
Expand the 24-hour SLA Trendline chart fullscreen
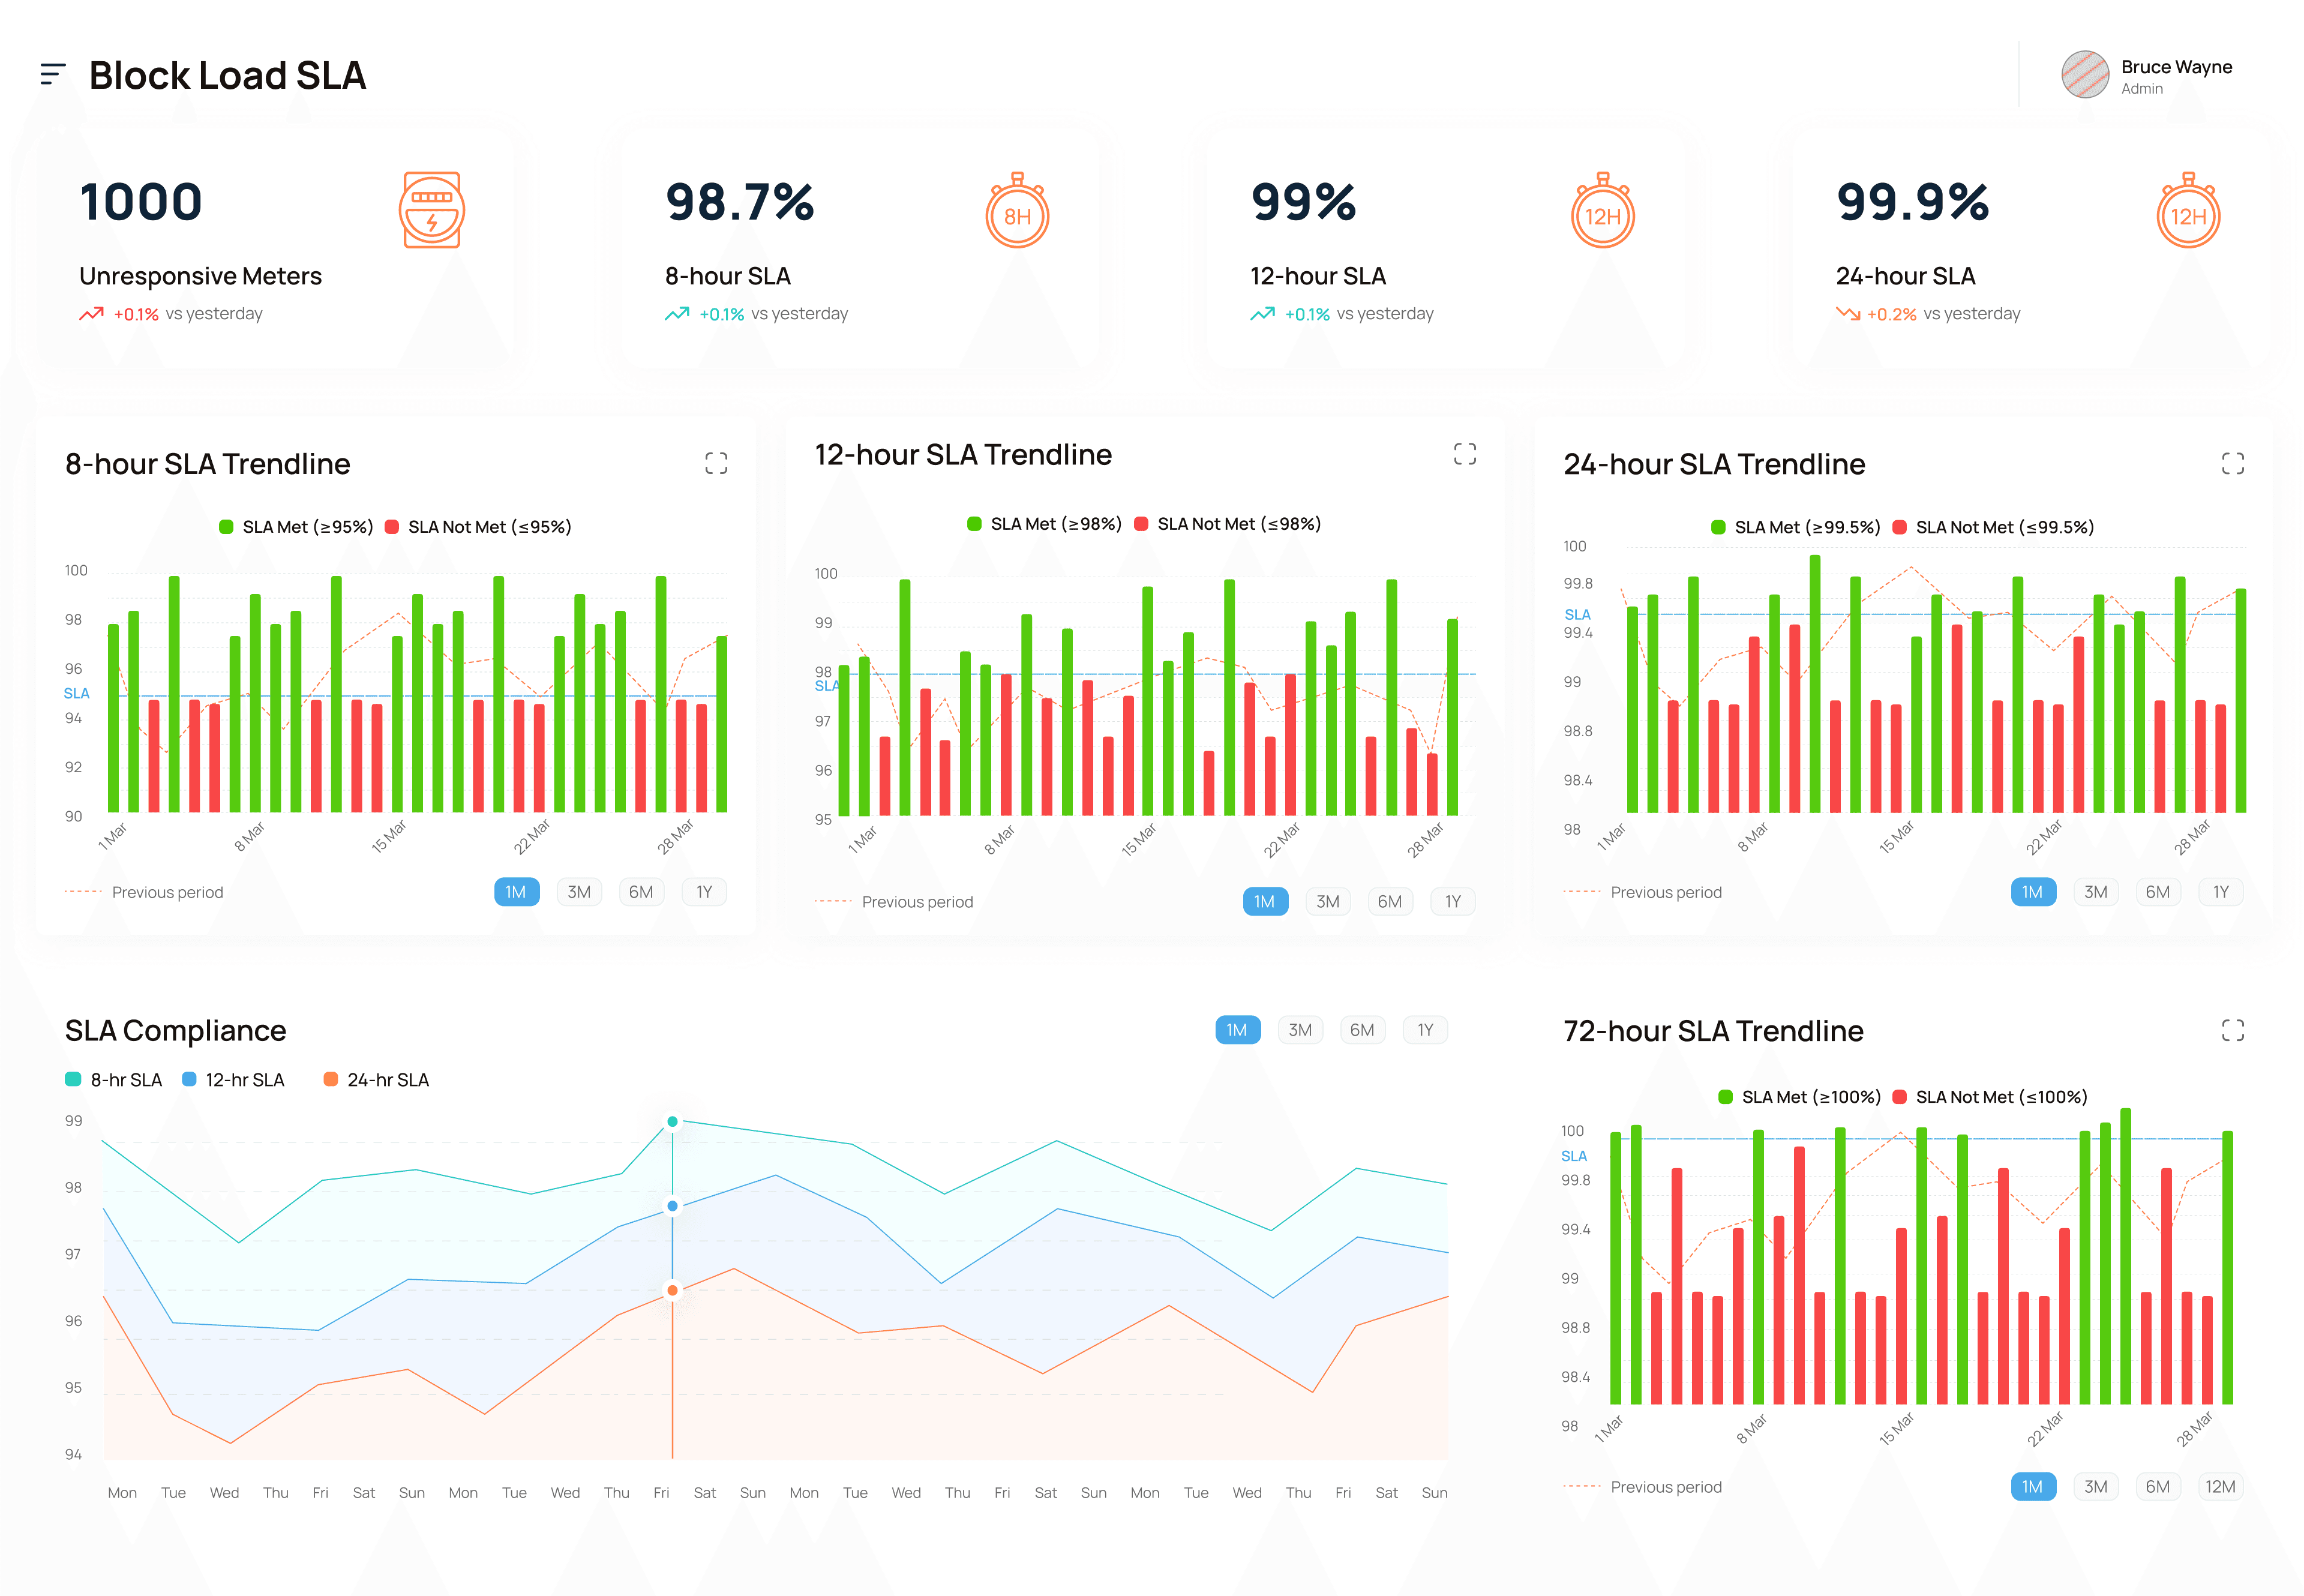[x=2232, y=463]
